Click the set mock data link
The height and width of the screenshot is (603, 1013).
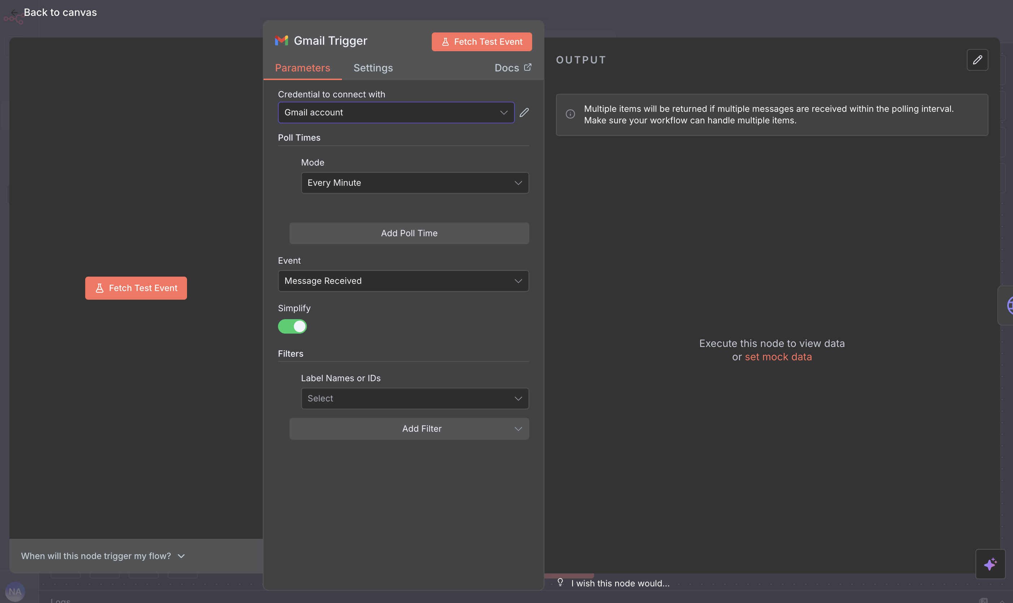pos(778,357)
